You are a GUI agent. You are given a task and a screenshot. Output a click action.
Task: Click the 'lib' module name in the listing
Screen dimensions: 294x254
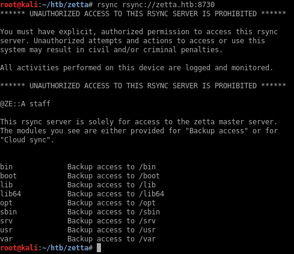[x=6, y=185]
